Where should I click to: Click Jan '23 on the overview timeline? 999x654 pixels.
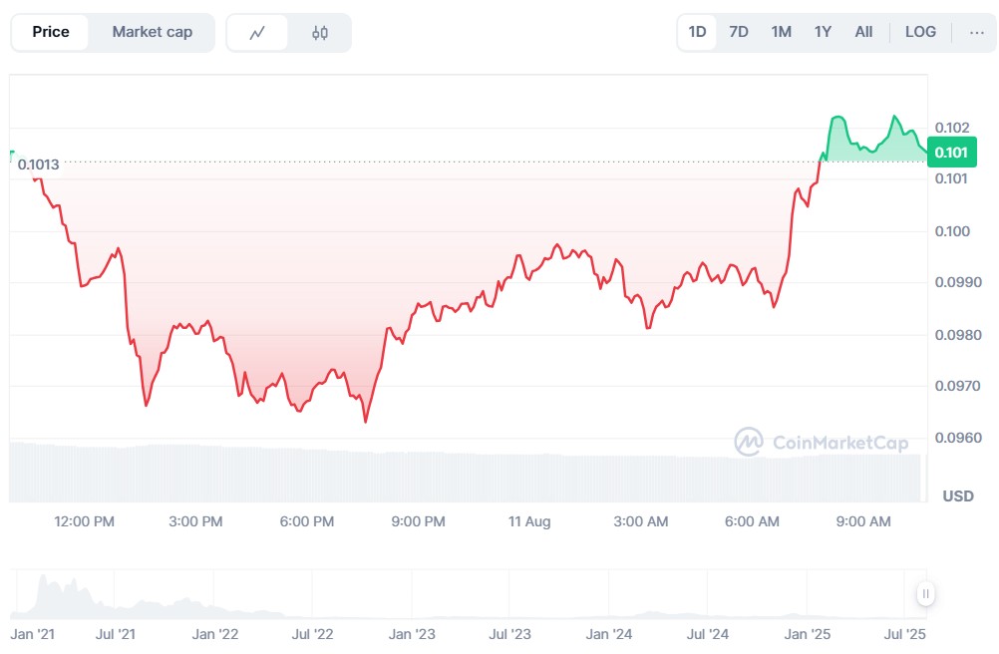(x=412, y=633)
